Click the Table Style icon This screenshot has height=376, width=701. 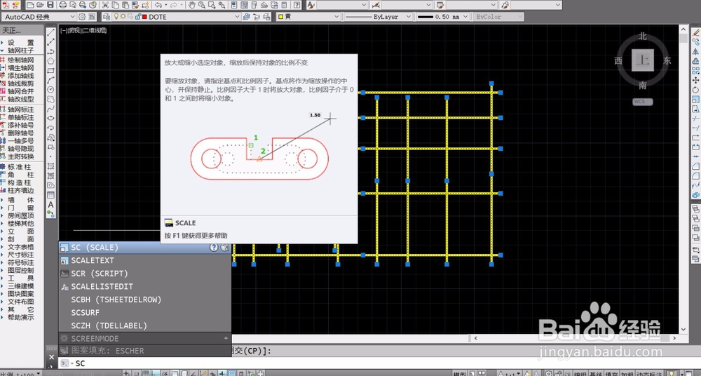[440, 6]
